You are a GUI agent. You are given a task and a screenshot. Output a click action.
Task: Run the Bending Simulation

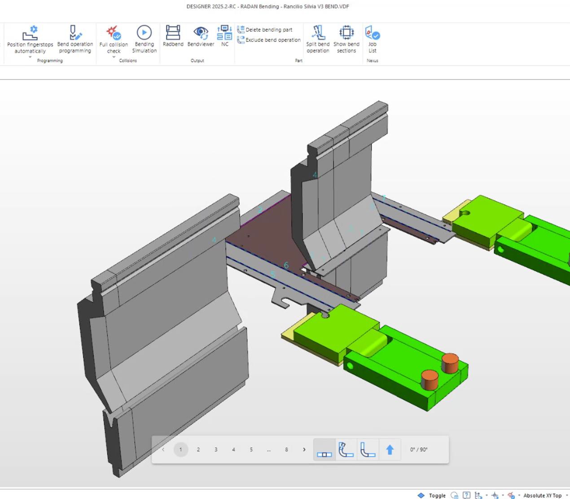pyautogui.click(x=144, y=38)
